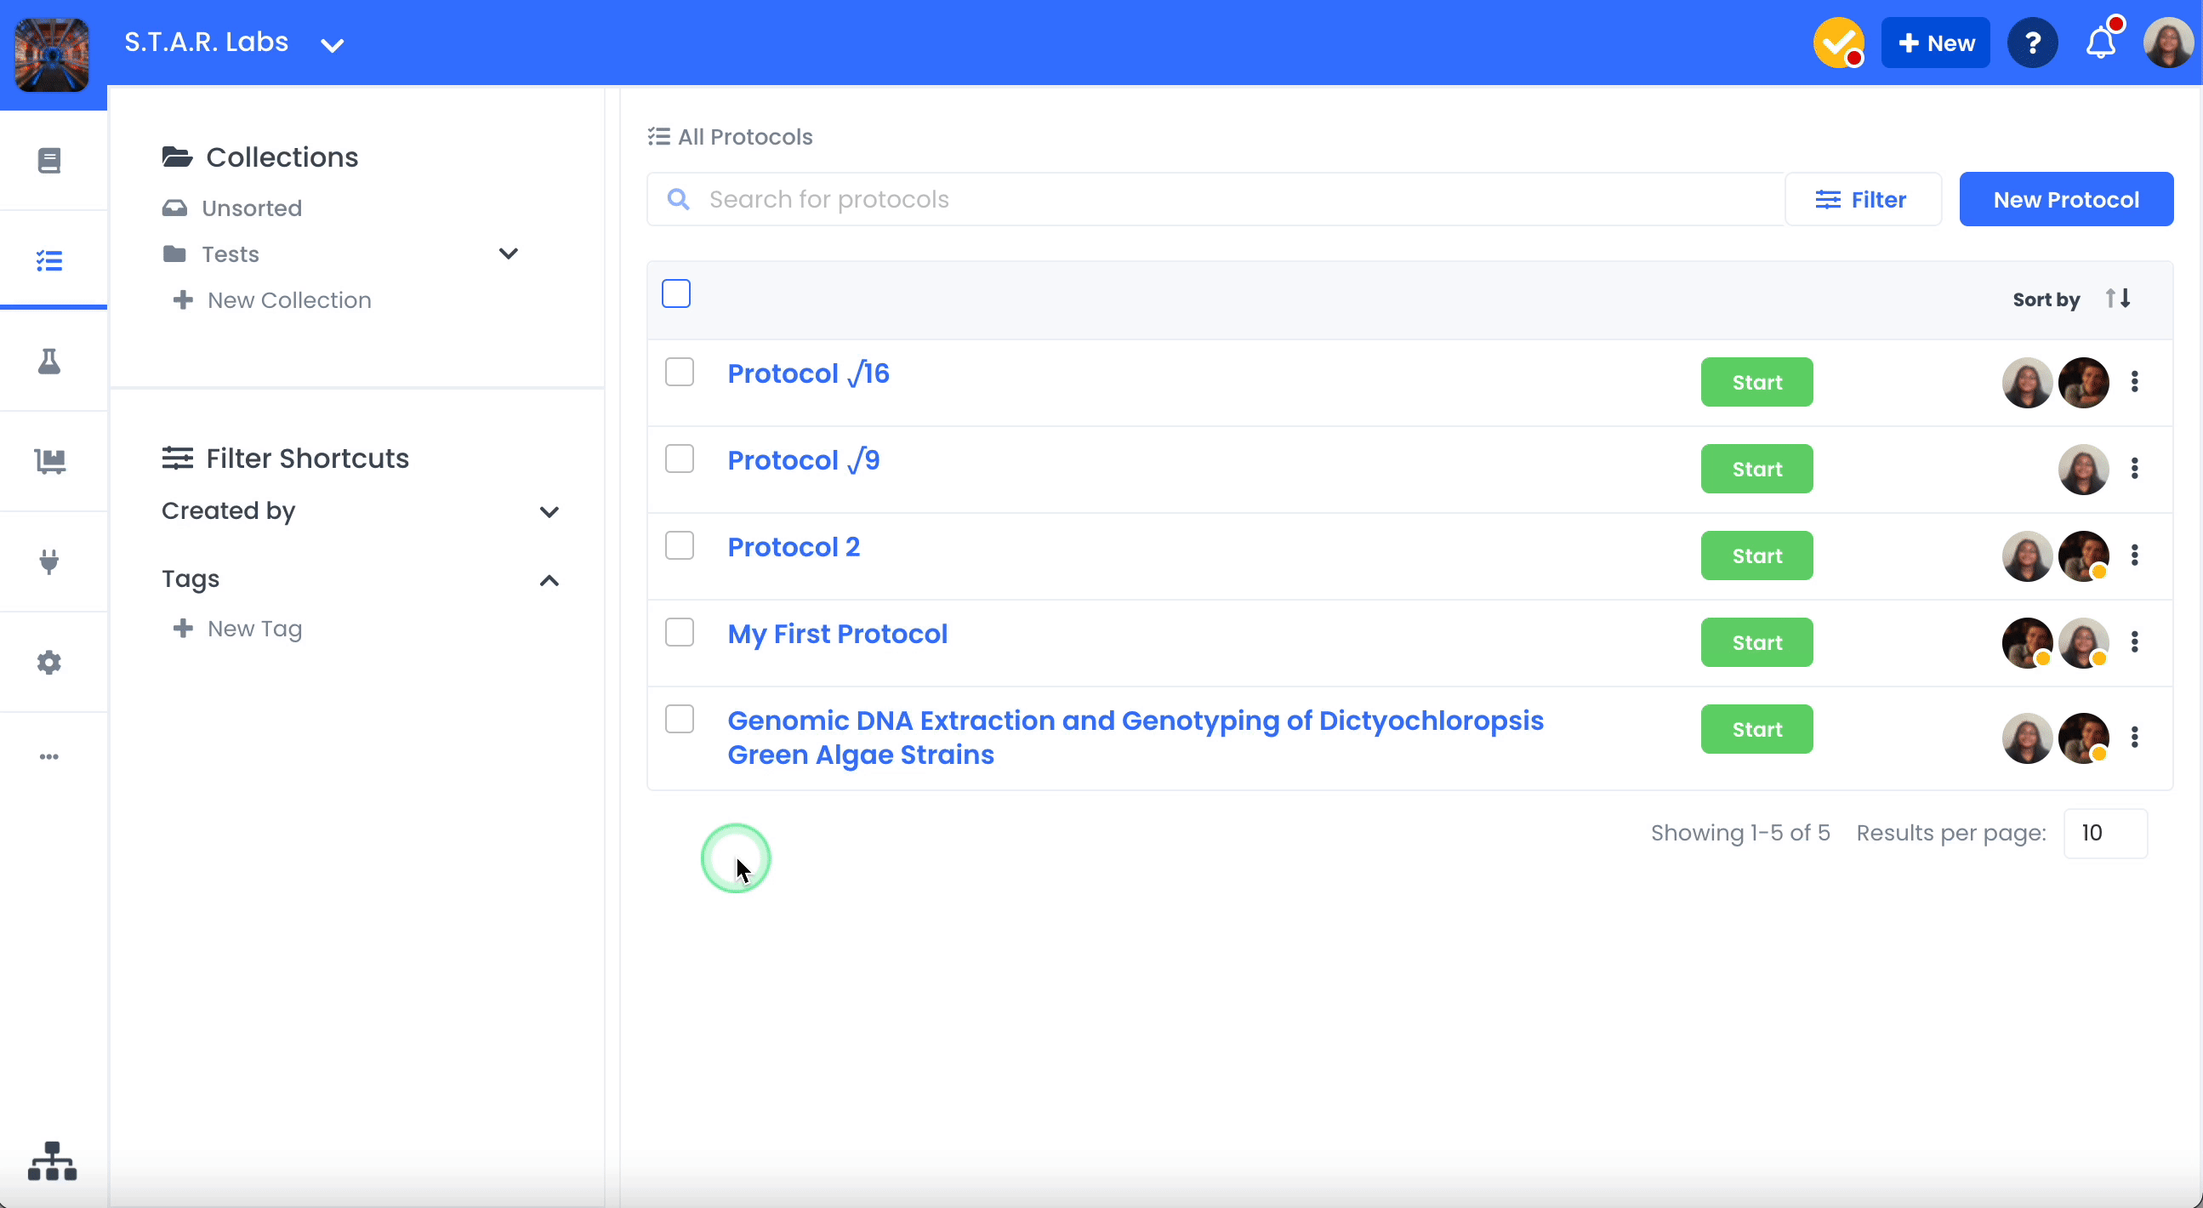Viewport: 2203px width, 1208px height.
Task: Open the help question mark icon
Action: point(2033,42)
